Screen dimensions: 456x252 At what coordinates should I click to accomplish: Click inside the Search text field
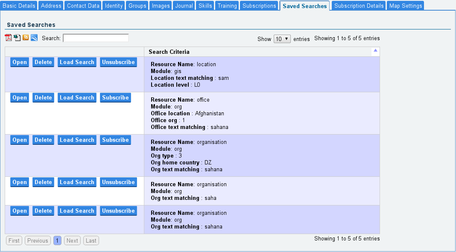point(96,38)
